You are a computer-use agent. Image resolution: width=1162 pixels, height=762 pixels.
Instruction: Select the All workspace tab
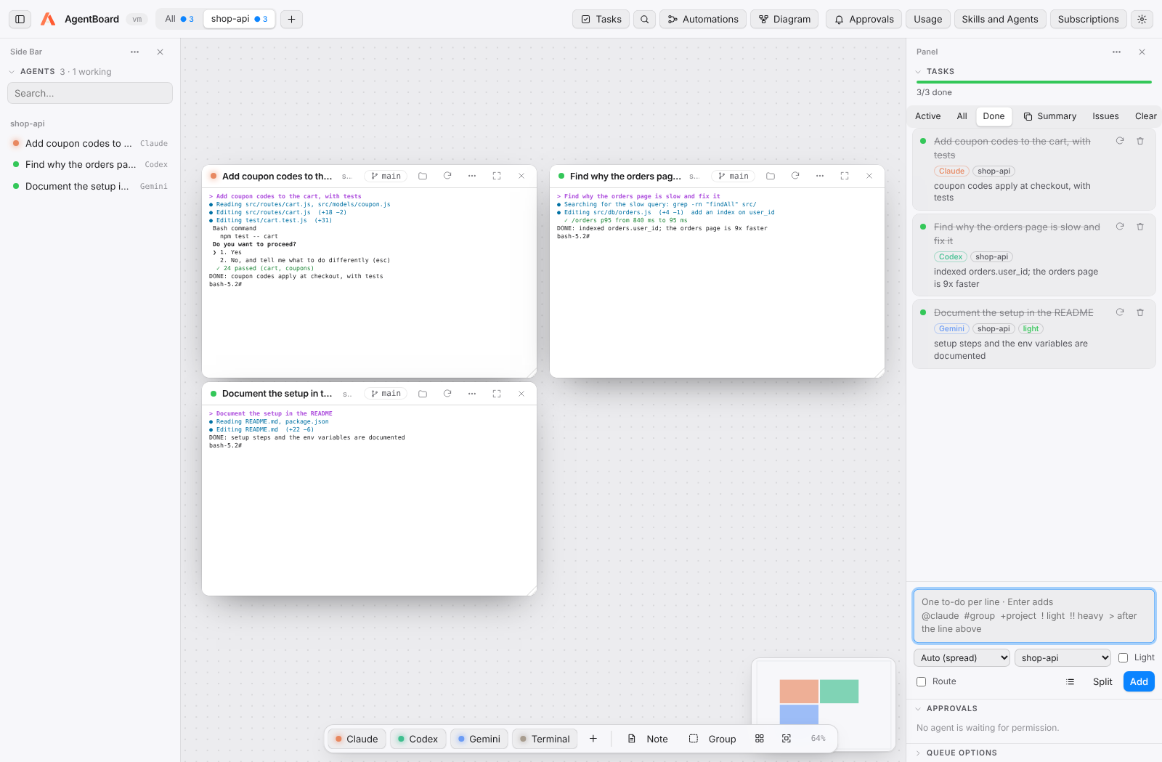(179, 19)
